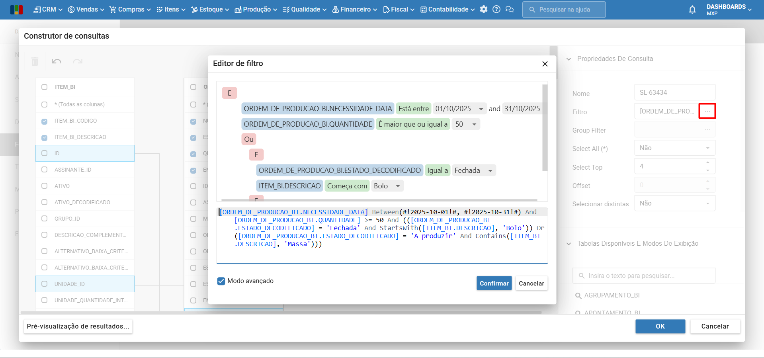
Task: Open the help question mark icon
Action: tap(496, 10)
